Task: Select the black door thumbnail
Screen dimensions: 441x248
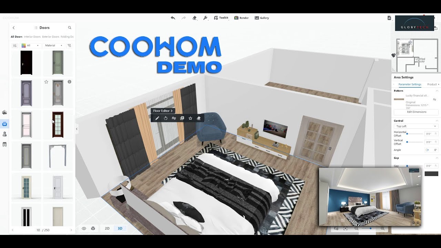Action: (26, 63)
